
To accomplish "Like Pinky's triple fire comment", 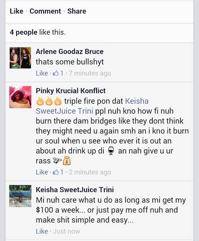I will point(42,172).
